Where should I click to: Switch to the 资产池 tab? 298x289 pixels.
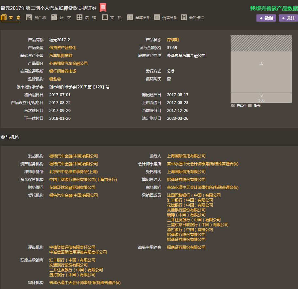click(36, 18)
